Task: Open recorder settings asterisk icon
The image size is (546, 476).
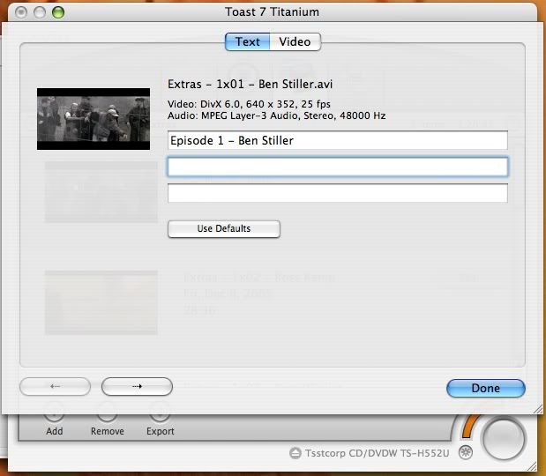Action: click(x=466, y=452)
